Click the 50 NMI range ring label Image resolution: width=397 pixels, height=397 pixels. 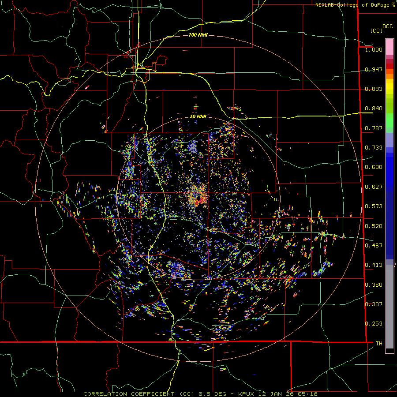[x=198, y=116]
